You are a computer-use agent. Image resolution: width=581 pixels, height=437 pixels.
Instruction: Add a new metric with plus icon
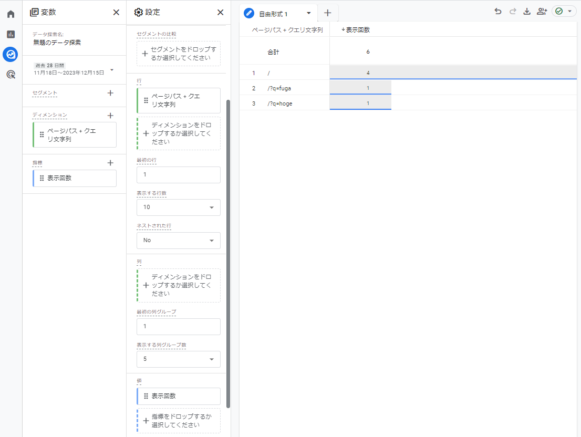coord(110,163)
